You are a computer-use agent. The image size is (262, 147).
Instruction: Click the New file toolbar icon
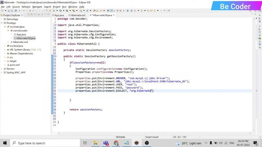[2, 11]
